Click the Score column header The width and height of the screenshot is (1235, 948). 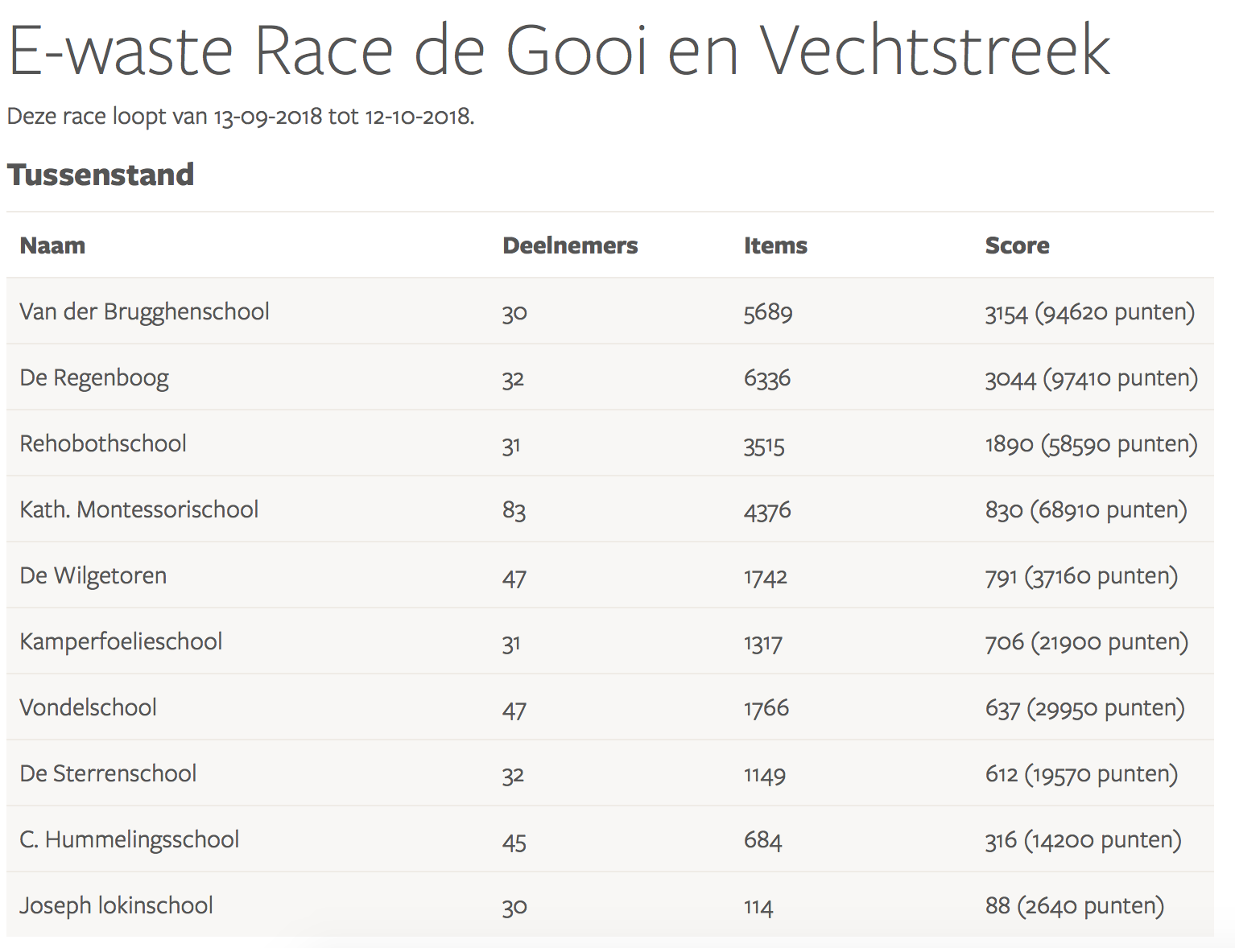click(1017, 245)
